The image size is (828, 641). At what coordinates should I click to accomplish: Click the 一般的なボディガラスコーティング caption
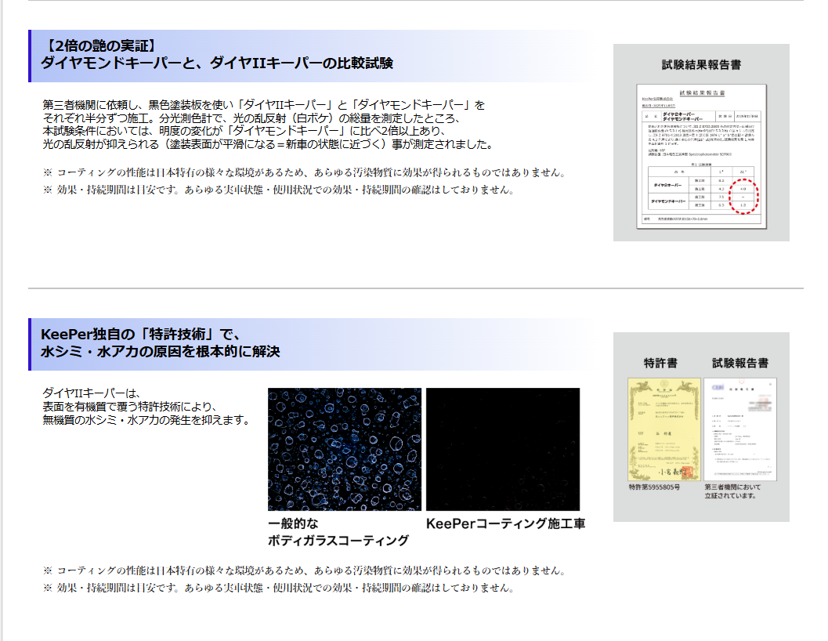click(338, 532)
